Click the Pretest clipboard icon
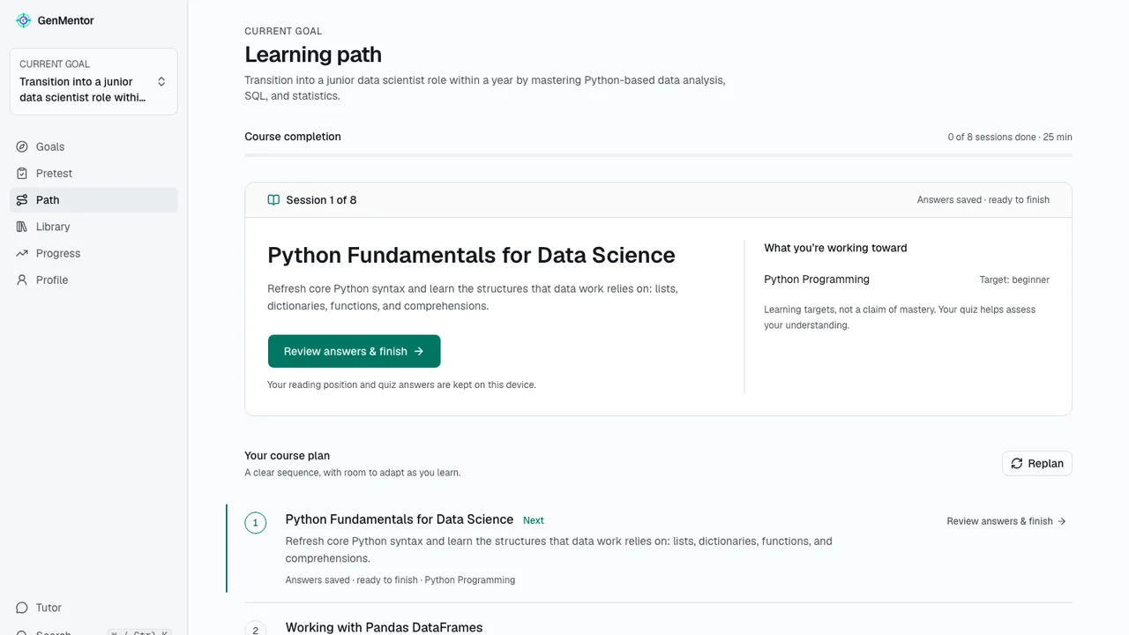The width and height of the screenshot is (1129, 635). click(22, 173)
